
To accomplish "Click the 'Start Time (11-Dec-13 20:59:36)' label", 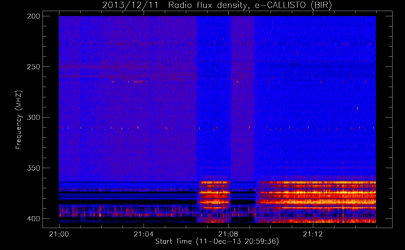I will pyautogui.click(x=217, y=241).
